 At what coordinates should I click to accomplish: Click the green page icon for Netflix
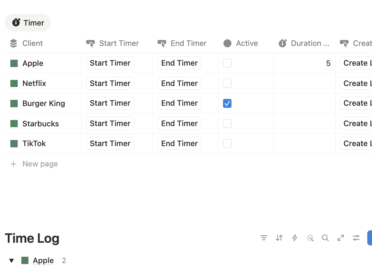tap(14, 83)
